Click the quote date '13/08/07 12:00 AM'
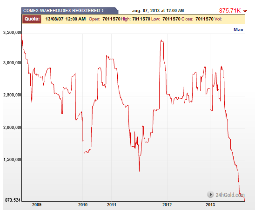This screenshot has width=255, height=210. click(65, 19)
